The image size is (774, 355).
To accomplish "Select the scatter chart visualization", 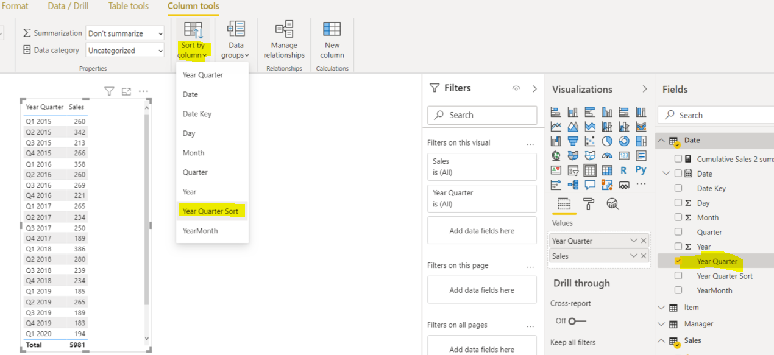I will [x=590, y=141].
